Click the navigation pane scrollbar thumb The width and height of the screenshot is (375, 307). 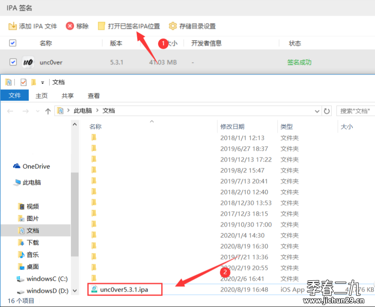(x=75, y=215)
